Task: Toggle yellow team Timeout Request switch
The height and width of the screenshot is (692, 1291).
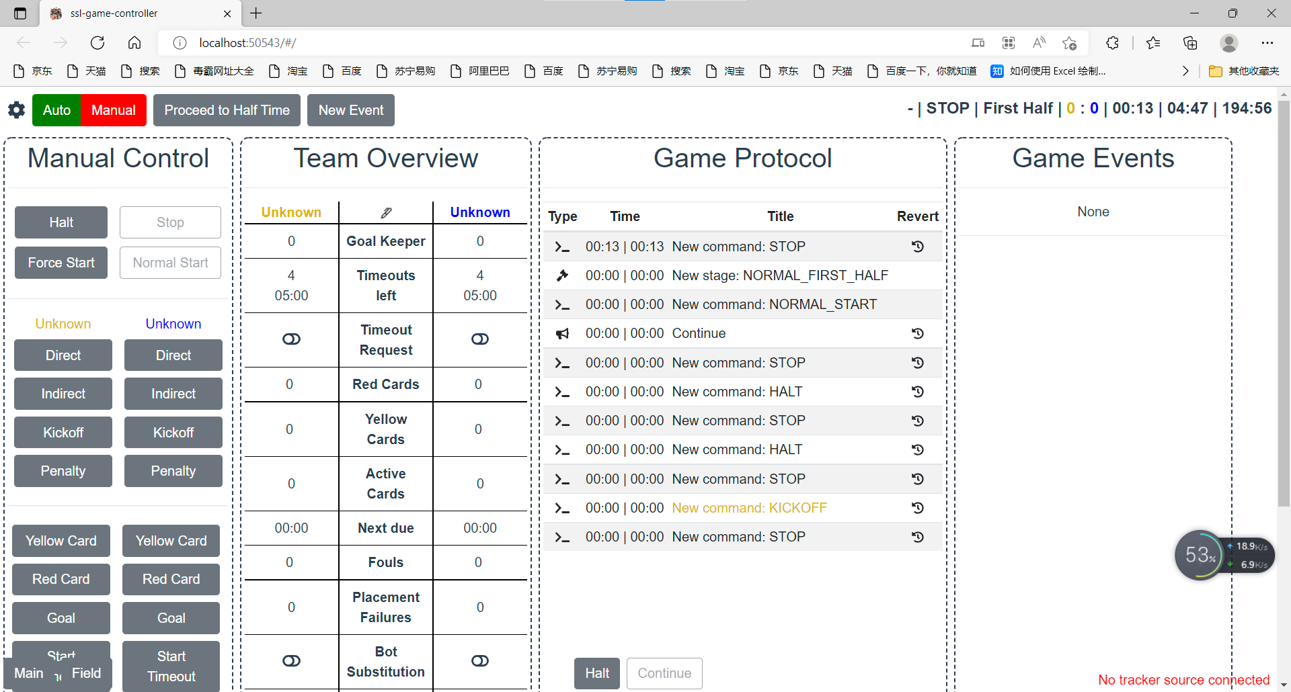Action: (291, 339)
